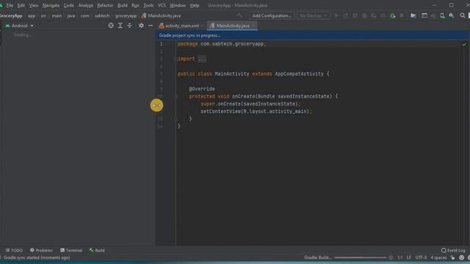The width and height of the screenshot is (470, 264).
Task: Click 'groceryapp' in the breadcrumb path
Action: point(126,16)
